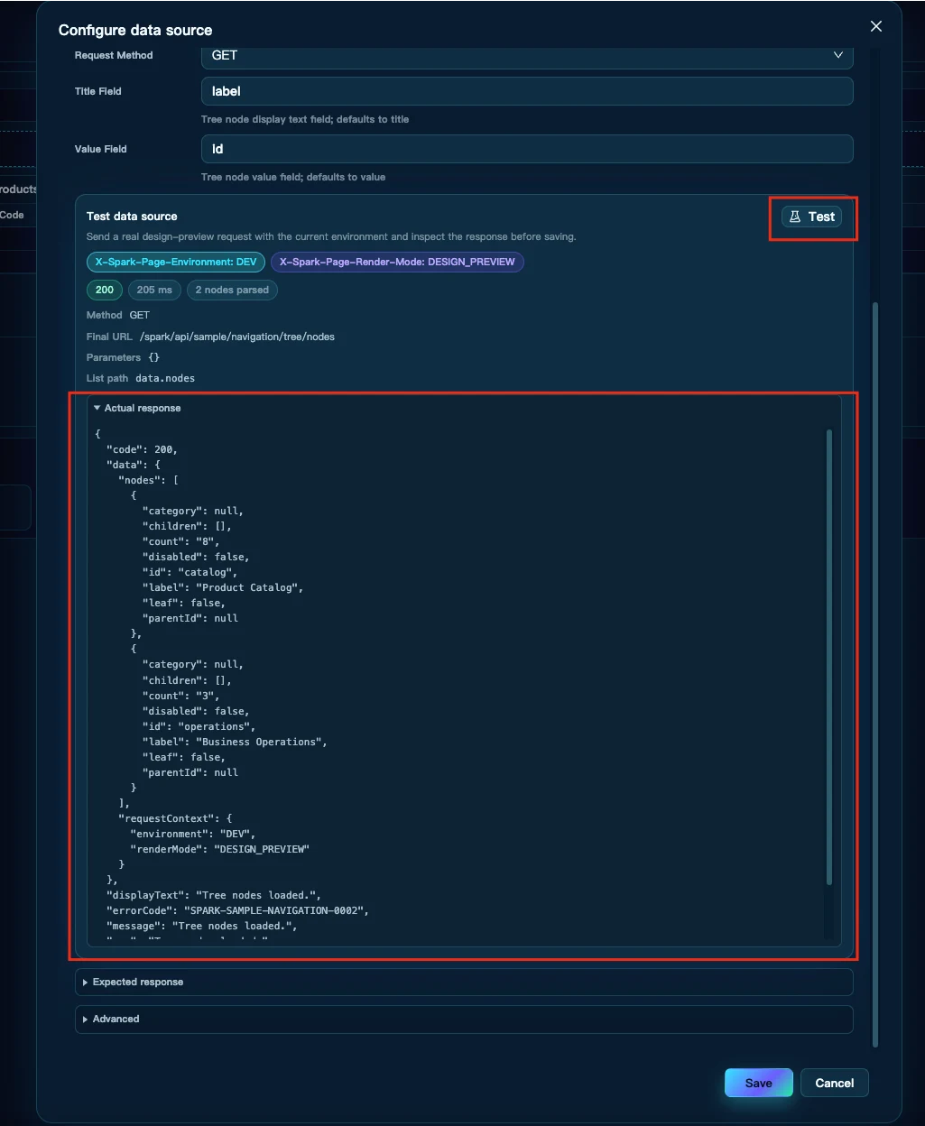Close the Configure data source dialog
The height and width of the screenshot is (1126, 925).
click(x=875, y=26)
